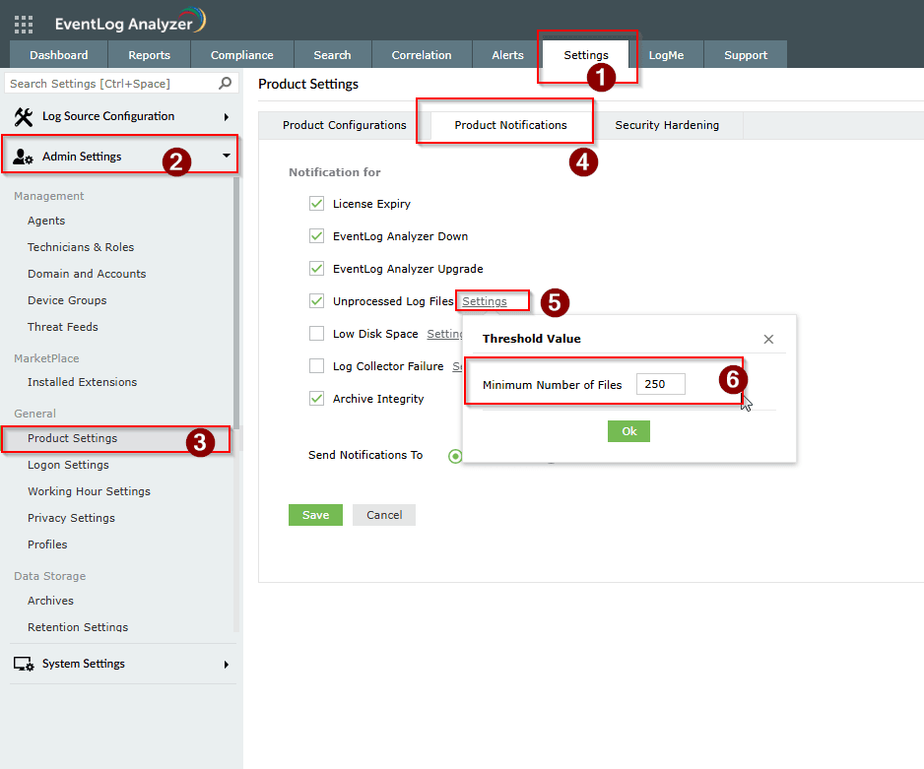924x769 pixels.
Task: Expand Log Source Configuration section
Action: click(x=226, y=116)
